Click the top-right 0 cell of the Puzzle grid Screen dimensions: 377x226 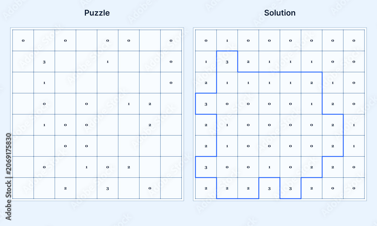pos(171,40)
